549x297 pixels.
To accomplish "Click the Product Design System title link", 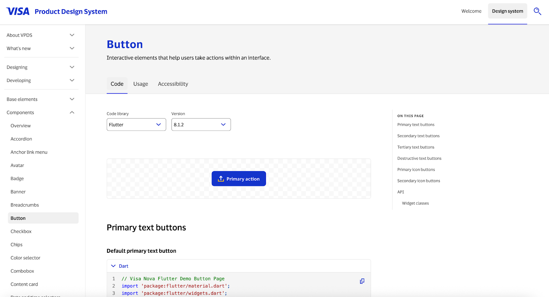I will [x=71, y=12].
